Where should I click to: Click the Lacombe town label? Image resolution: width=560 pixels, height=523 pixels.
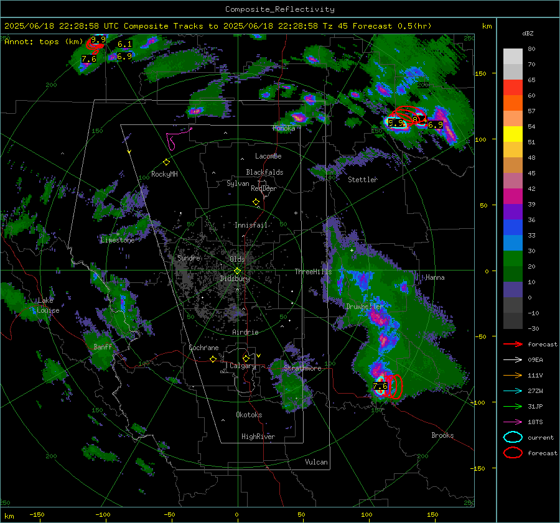(x=268, y=156)
